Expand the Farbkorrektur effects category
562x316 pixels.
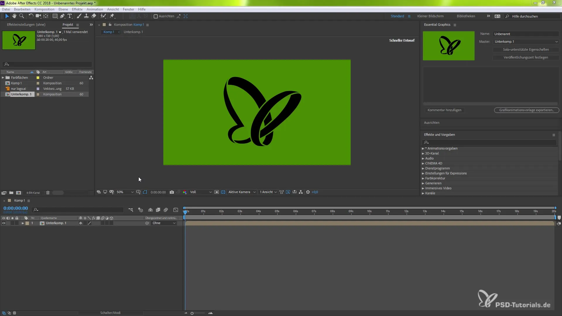point(423,178)
